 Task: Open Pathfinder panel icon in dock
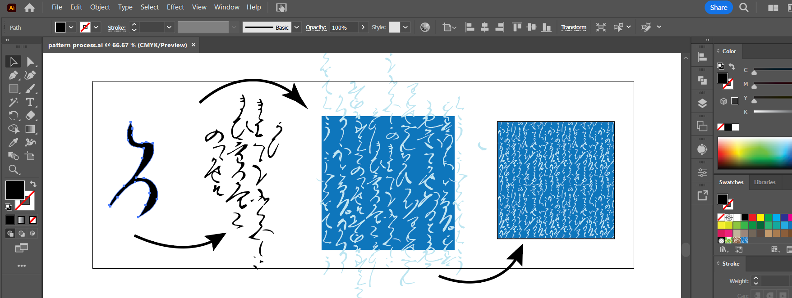[x=702, y=80]
